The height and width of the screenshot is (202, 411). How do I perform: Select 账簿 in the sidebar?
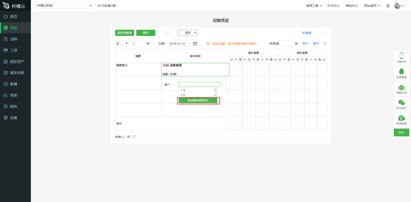[14, 84]
